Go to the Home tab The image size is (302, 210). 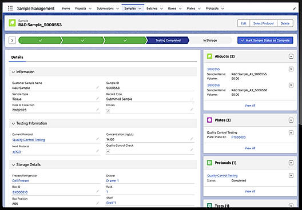click(x=66, y=9)
